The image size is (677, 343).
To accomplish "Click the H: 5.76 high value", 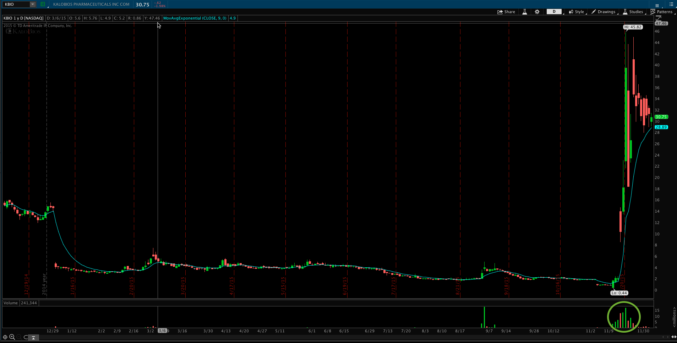I will [90, 18].
